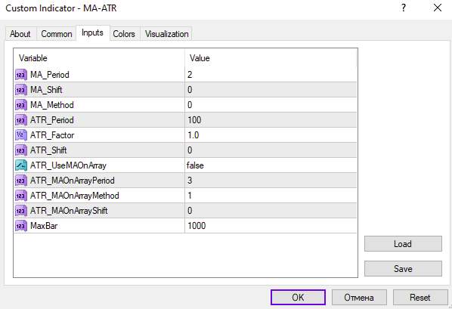Screen dimensions: 452x309
Task: Select the ATR_Period row icon
Action: [x=21, y=120]
